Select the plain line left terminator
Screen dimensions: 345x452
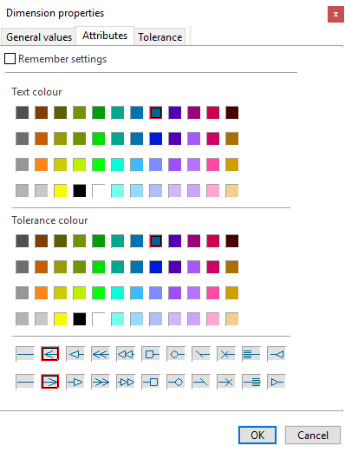click(x=25, y=354)
